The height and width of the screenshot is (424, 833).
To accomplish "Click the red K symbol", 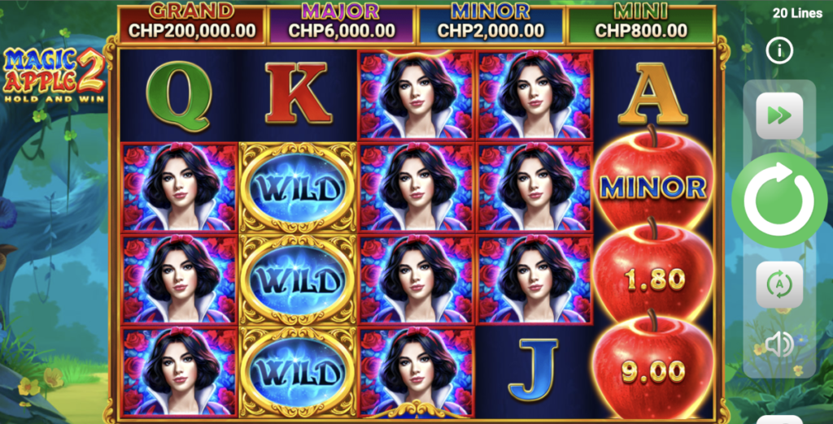I will coord(298,93).
